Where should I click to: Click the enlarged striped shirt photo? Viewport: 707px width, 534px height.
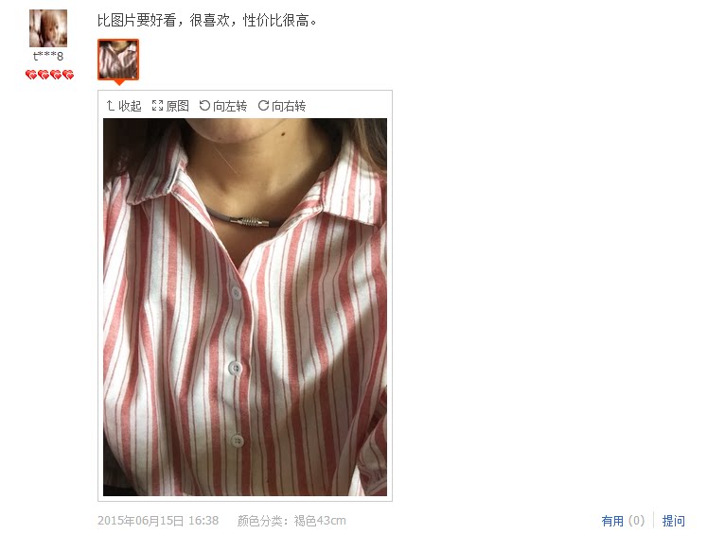point(245,307)
